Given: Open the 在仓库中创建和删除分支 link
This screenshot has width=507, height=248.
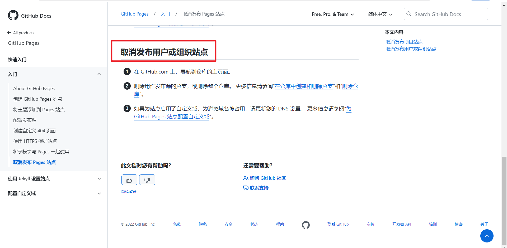Looking at the screenshot, I should (x=304, y=86).
